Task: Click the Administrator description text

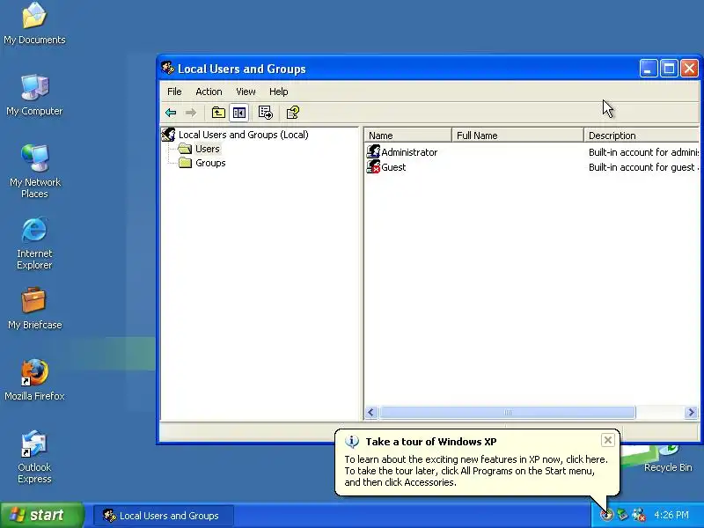Action: [644, 152]
